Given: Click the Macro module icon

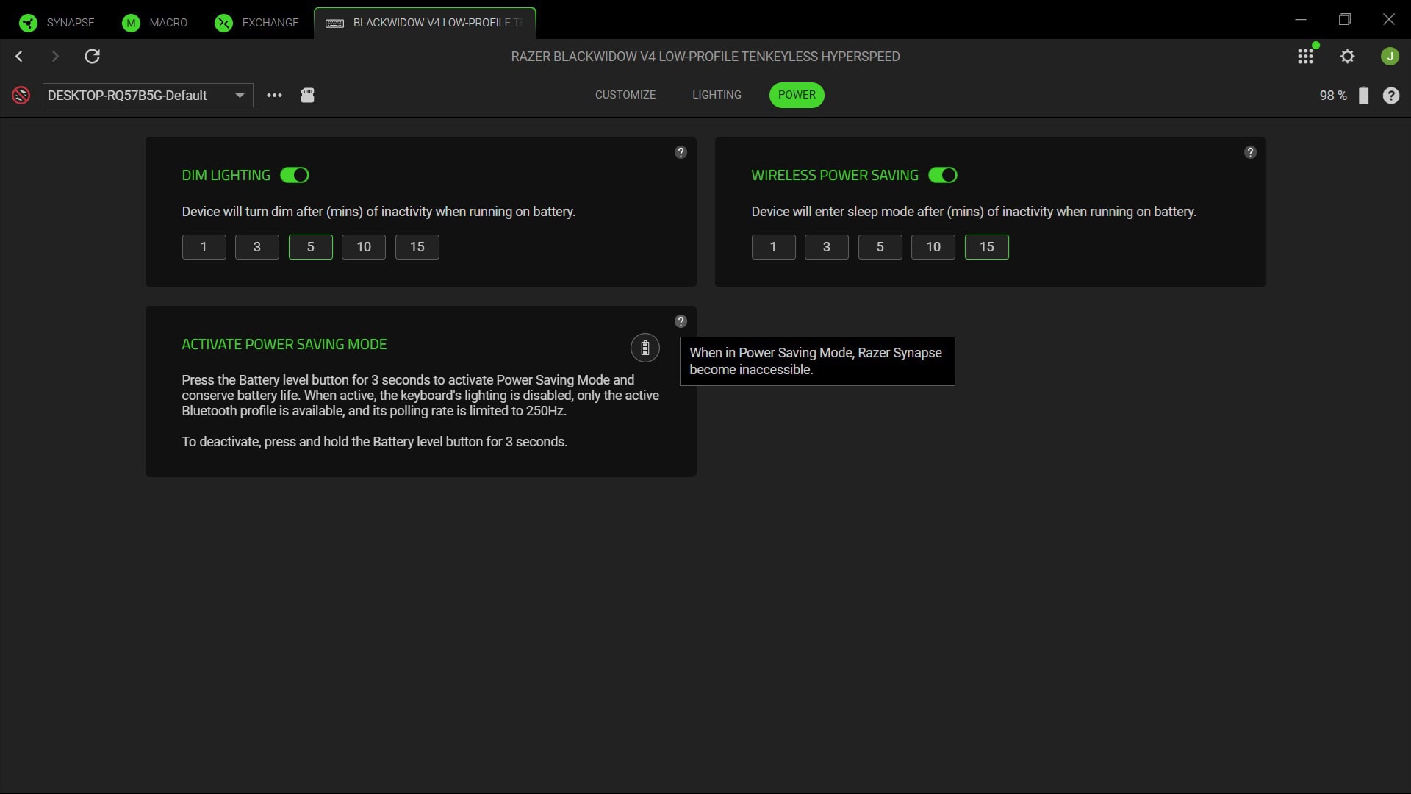Looking at the screenshot, I should point(131,23).
